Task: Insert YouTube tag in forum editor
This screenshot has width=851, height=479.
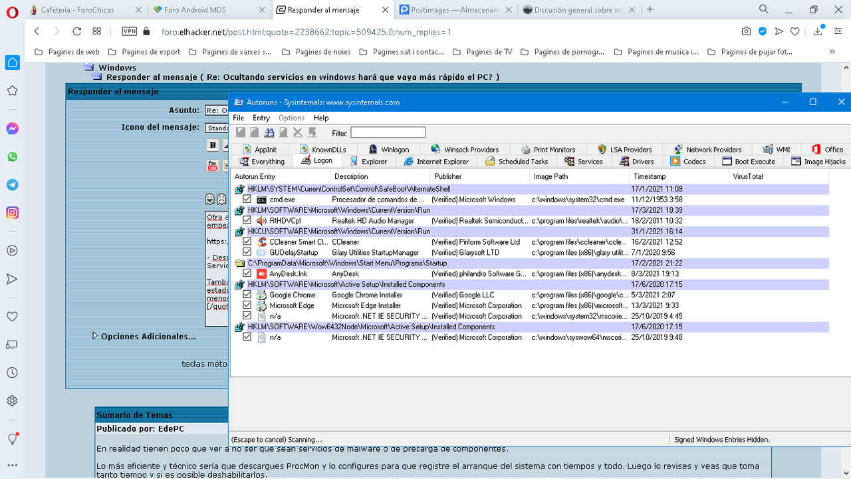Action: (x=213, y=166)
